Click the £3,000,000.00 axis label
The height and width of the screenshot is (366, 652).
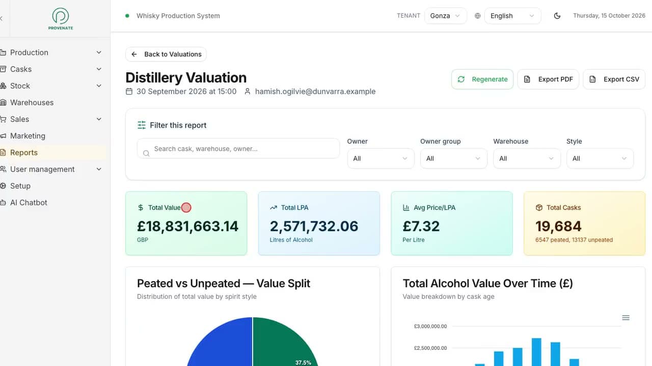[430, 326]
